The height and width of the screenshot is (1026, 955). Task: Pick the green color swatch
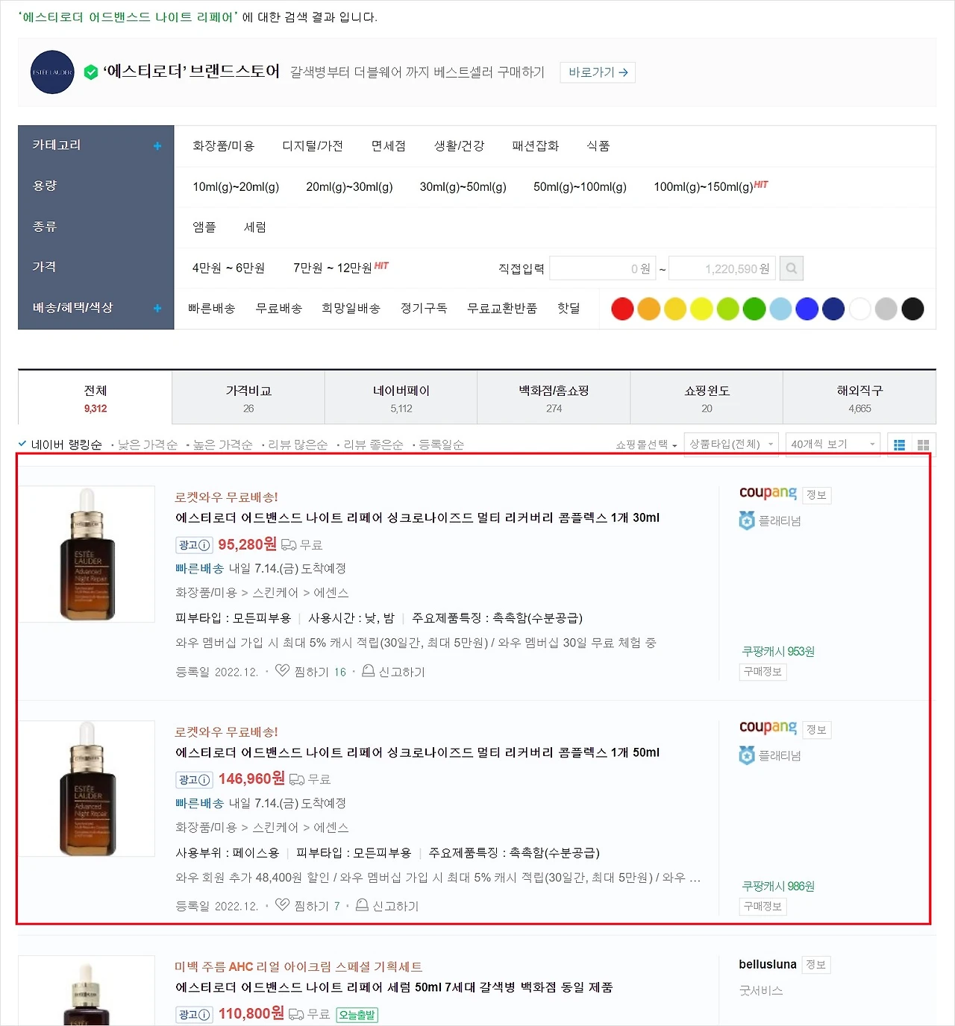tap(754, 309)
